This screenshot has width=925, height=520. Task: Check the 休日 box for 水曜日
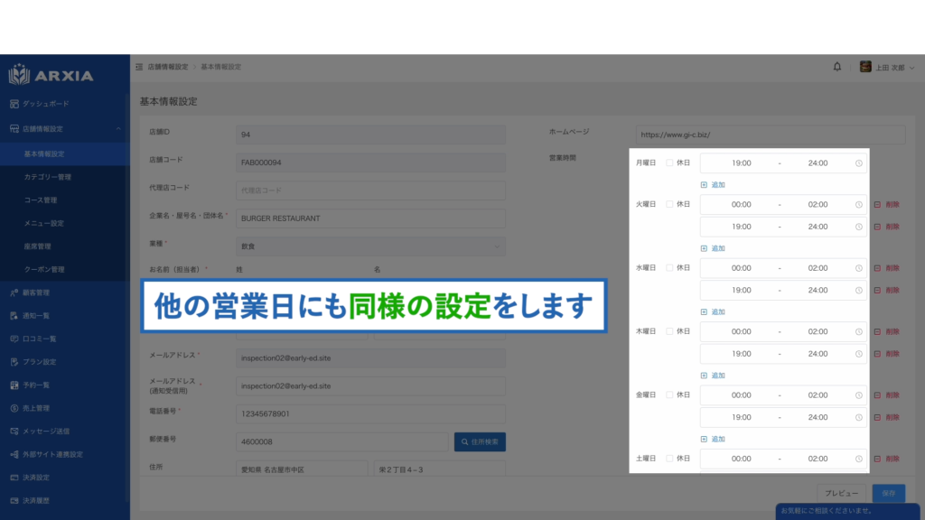click(x=669, y=267)
